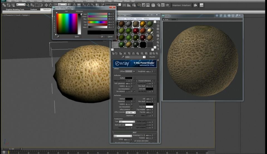Open the material name dropdown

(x=144, y=57)
